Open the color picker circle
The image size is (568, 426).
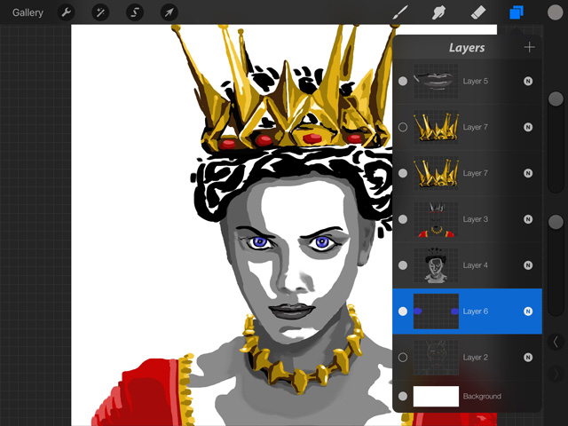pyautogui.click(x=555, y=12)
